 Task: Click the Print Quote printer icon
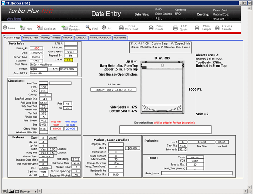coord(151,28)
